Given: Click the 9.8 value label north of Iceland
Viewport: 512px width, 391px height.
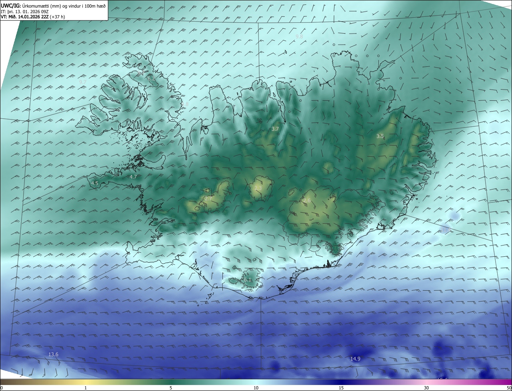Looking at the screenshot, I should (299, 37).
